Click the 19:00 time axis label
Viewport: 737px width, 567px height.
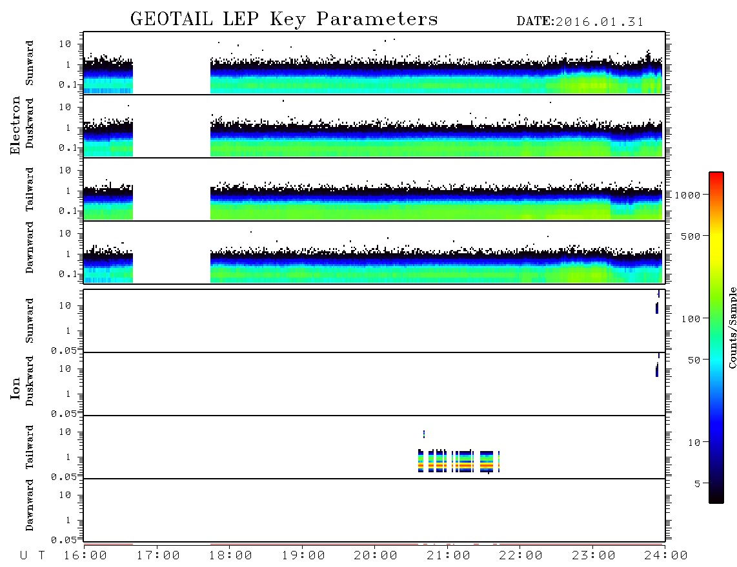[303, 555]
